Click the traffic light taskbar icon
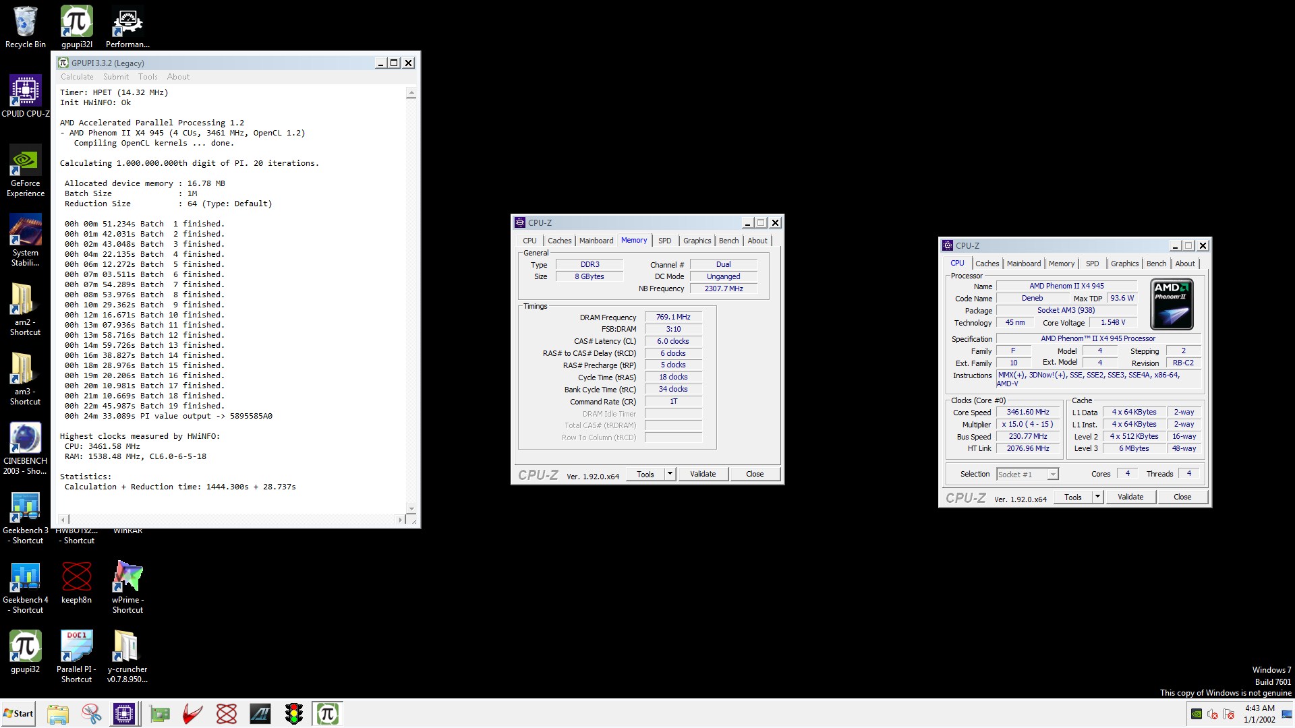Image resolution: width=1295 pixels, height=728 pixels. (x=294, y=714)
